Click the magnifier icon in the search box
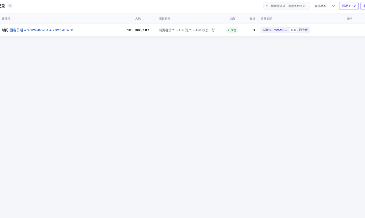This screenshot has height=218, width=365. click(x=267, y=6)
